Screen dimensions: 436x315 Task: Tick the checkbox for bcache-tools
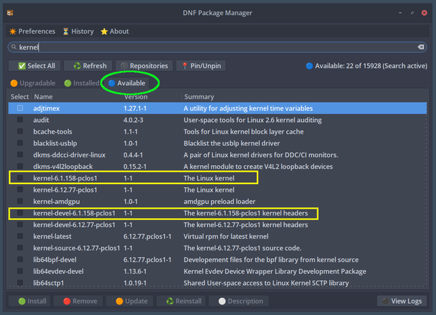20,132
